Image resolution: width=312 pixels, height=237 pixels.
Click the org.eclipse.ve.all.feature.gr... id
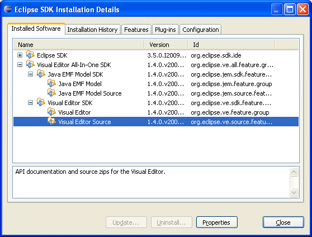[x=232, y=65]
